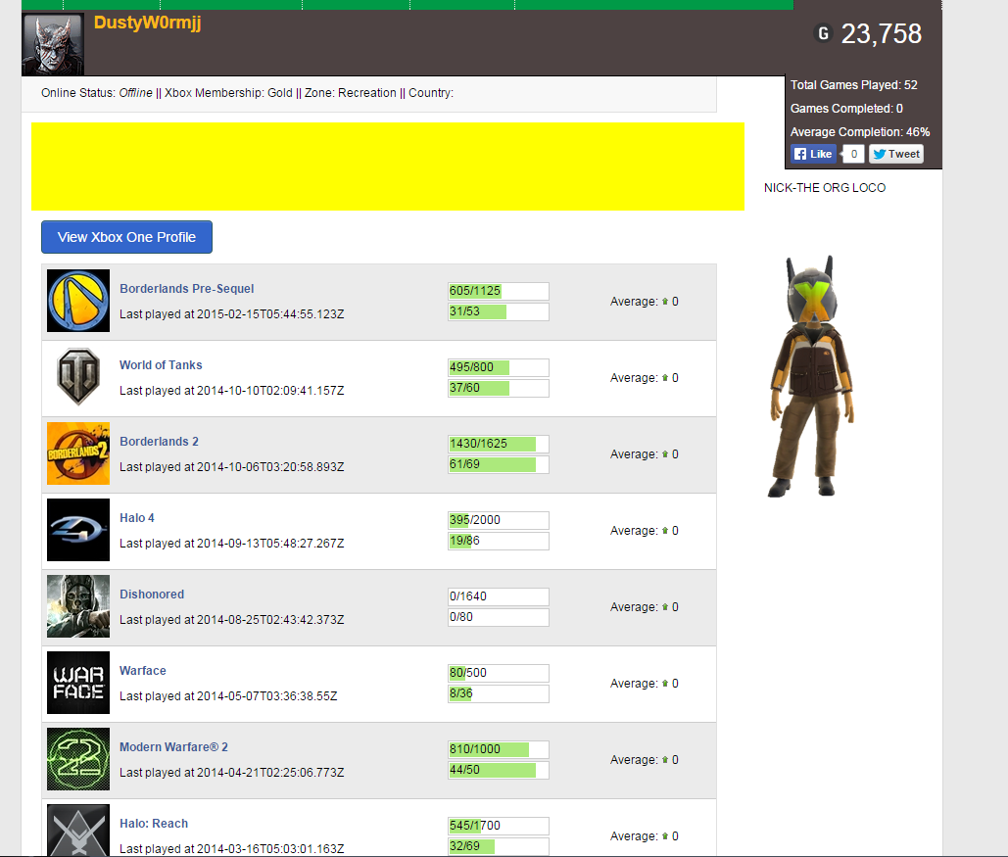Click Dishonored 0/80 achievements bar
Viewport: 1008px width, 857px height.
[499, 617]
